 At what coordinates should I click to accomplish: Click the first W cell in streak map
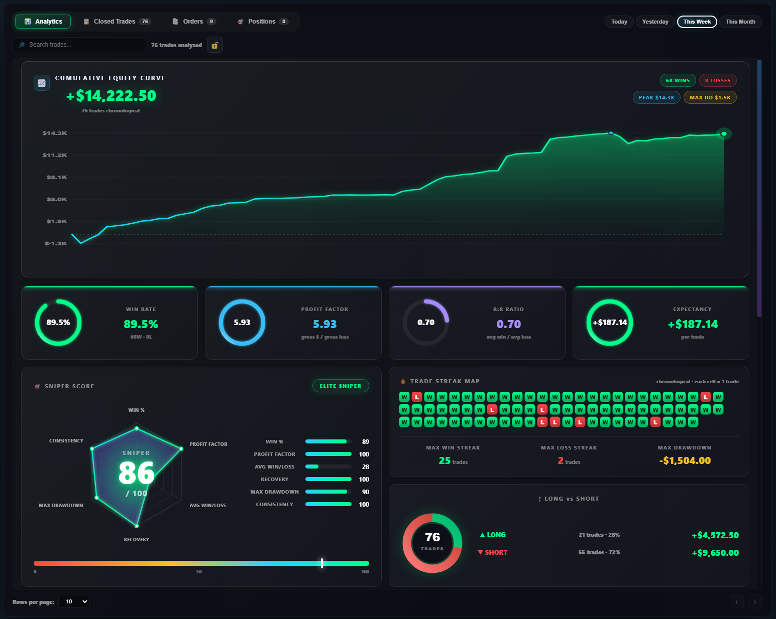(x=404, y=397)
